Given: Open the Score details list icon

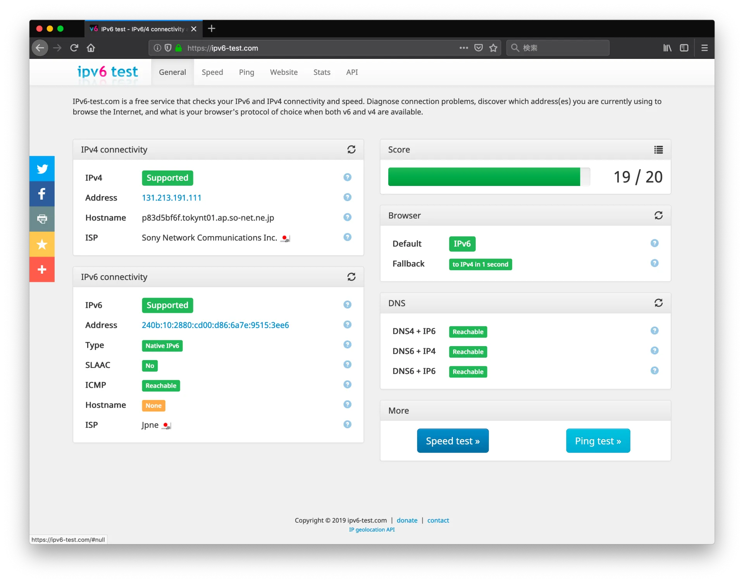Looking at the screenshot, I should 658,150.
